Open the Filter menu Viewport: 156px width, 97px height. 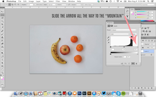[x=58, y=1]
